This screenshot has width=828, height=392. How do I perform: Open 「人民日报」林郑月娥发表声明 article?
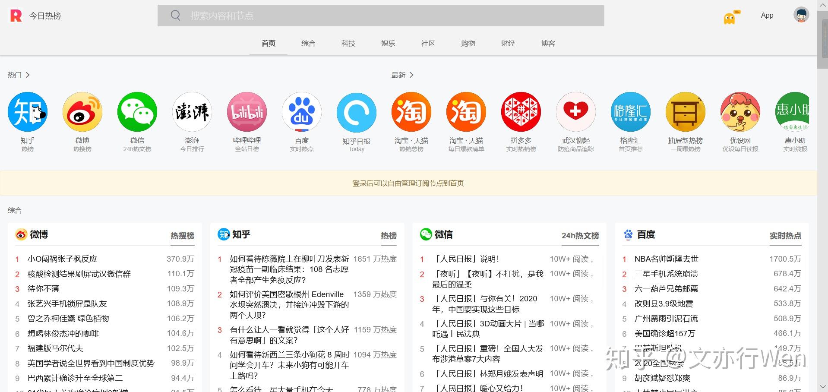point(488,374)
